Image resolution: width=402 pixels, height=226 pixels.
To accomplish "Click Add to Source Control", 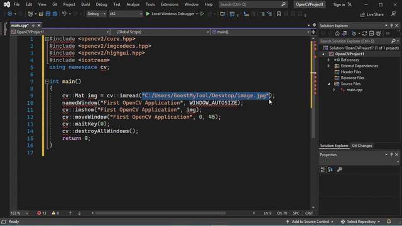I will tap(310, 222).
